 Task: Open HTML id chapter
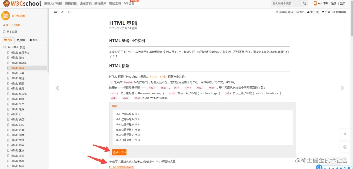(x=16, y=115)
